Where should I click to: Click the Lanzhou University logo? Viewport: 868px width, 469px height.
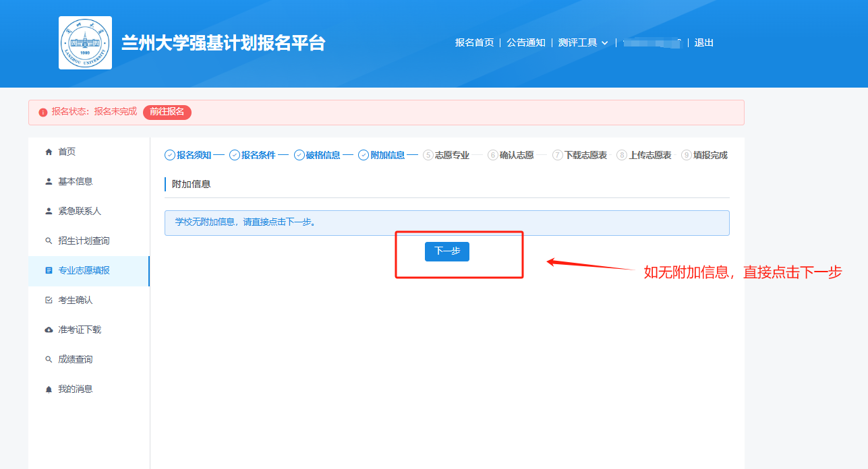85,43
